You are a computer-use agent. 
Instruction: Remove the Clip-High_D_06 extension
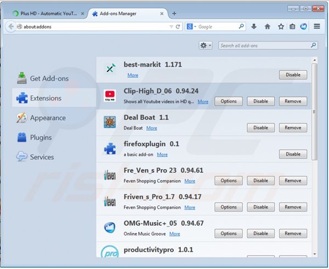293,102
